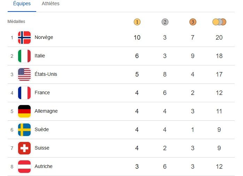Select the Équipes tab
Viewport: 243px width, 176px height.
pyautogui.click(x=22, y=4)
